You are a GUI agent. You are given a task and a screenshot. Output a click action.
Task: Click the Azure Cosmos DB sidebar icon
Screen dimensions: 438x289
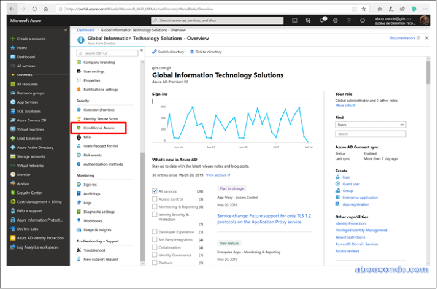(12, 120)
